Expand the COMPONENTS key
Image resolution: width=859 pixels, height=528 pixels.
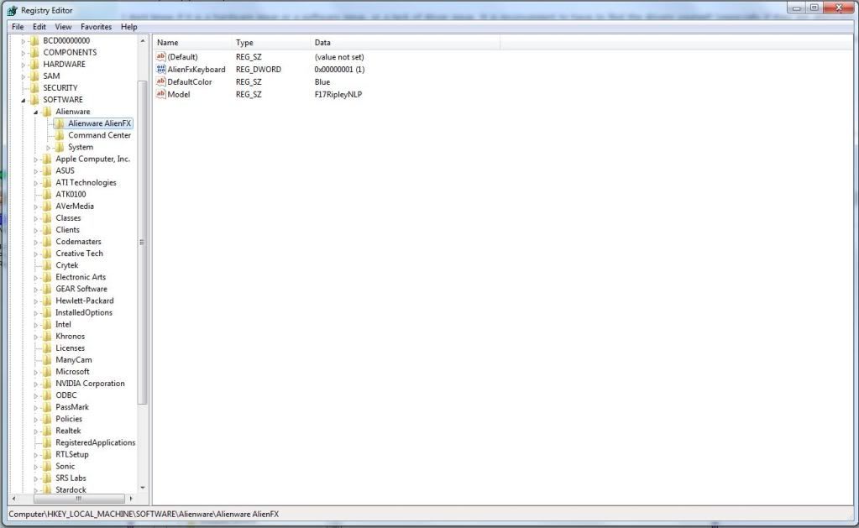(x=23, y=53)
